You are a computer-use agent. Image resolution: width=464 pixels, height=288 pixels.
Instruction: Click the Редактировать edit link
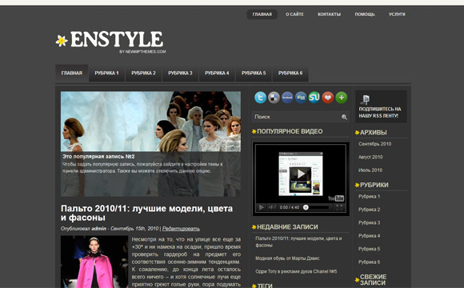tap(181, 229)
